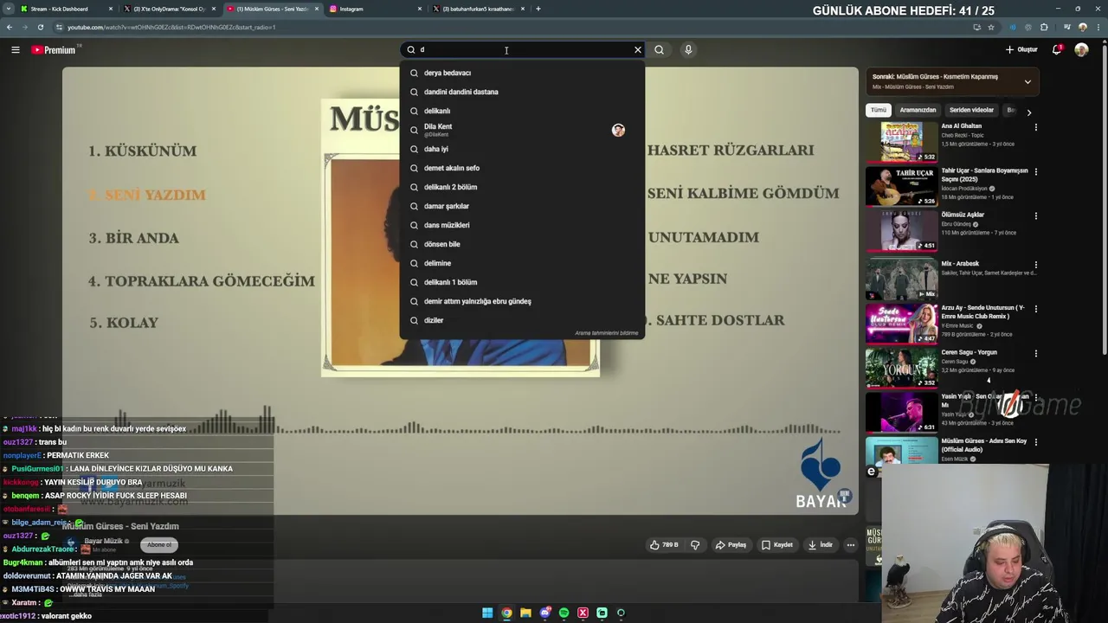Switch to Instagram browser tab
This screenshot has height=623, width=1108.
click(x=375, y=9)
